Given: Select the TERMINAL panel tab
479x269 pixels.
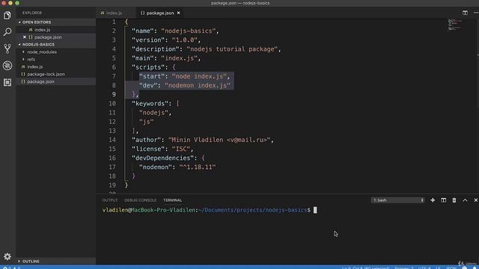Looking at the screenshot, I should coord(173,200).
